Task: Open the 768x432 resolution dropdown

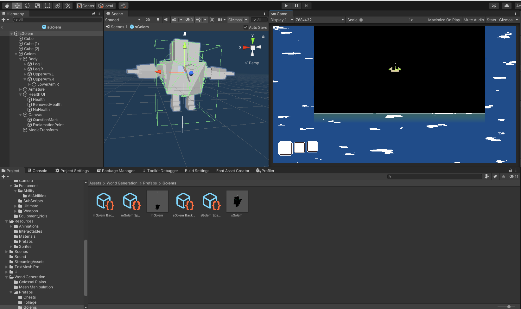Action: coord(320,20)
